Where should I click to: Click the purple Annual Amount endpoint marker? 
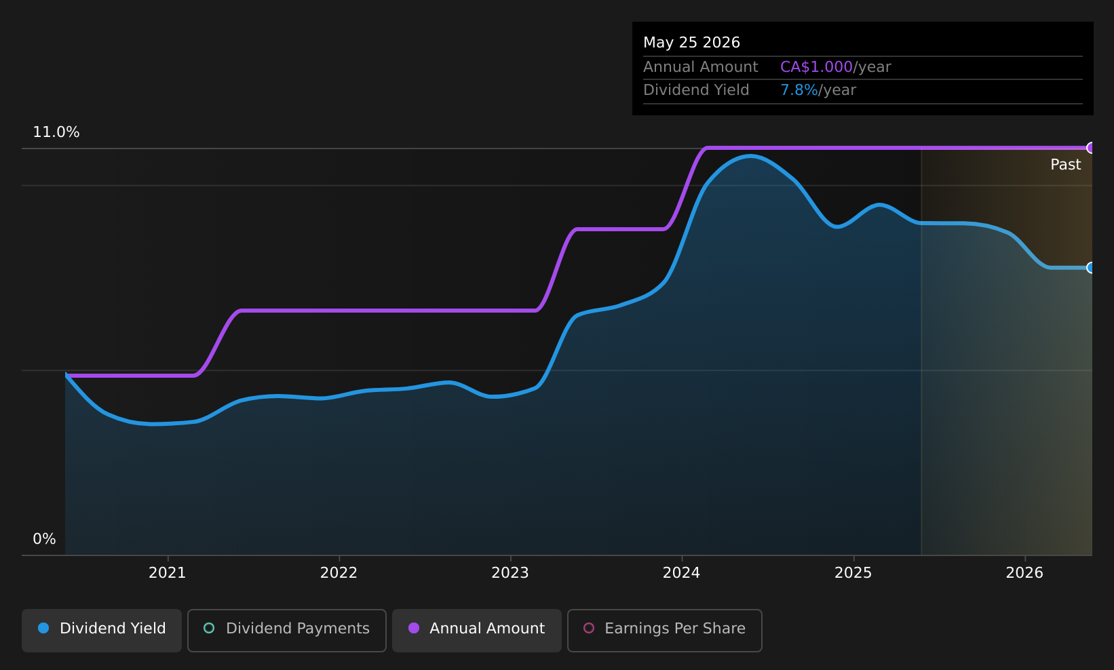click(x=1091, y=148)
